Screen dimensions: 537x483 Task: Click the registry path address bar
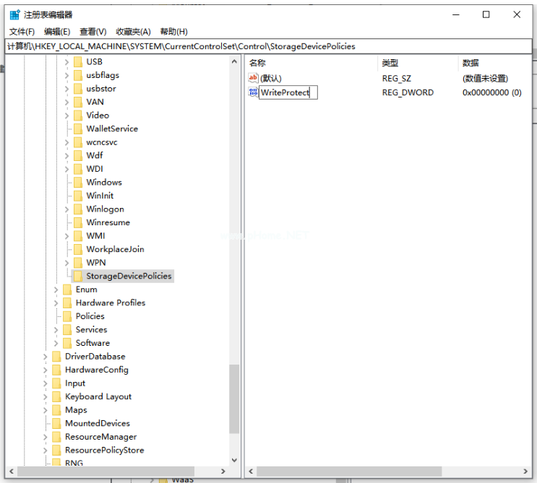(x=267, y=46)
